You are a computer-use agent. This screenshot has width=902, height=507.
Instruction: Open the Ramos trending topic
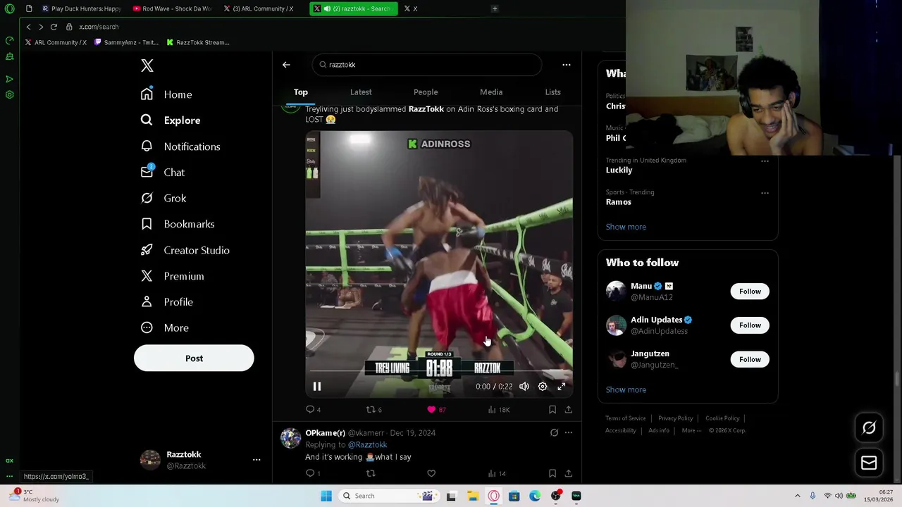(619, 202)
